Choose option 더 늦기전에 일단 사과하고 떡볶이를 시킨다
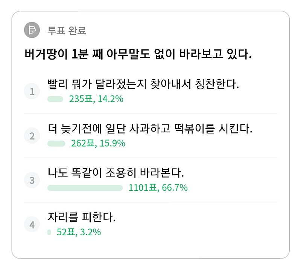The height and width of the screenshot is (273, 301). [x=150, y=129]
